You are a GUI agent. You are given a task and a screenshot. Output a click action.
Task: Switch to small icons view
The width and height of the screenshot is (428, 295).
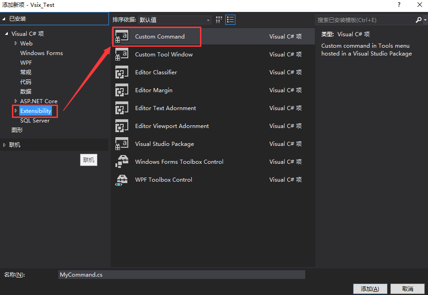219,20
